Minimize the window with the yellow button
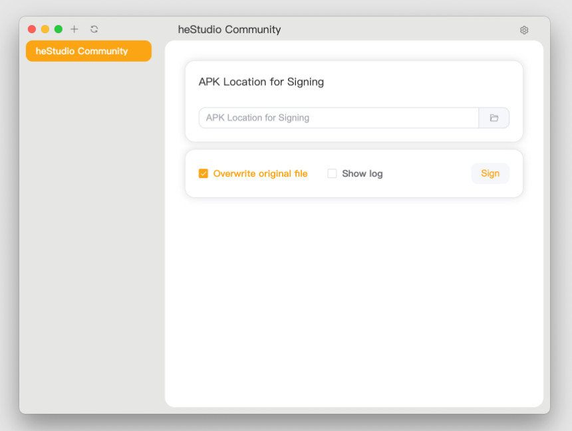The image size is (572, 431). click(x=45, y=29)
